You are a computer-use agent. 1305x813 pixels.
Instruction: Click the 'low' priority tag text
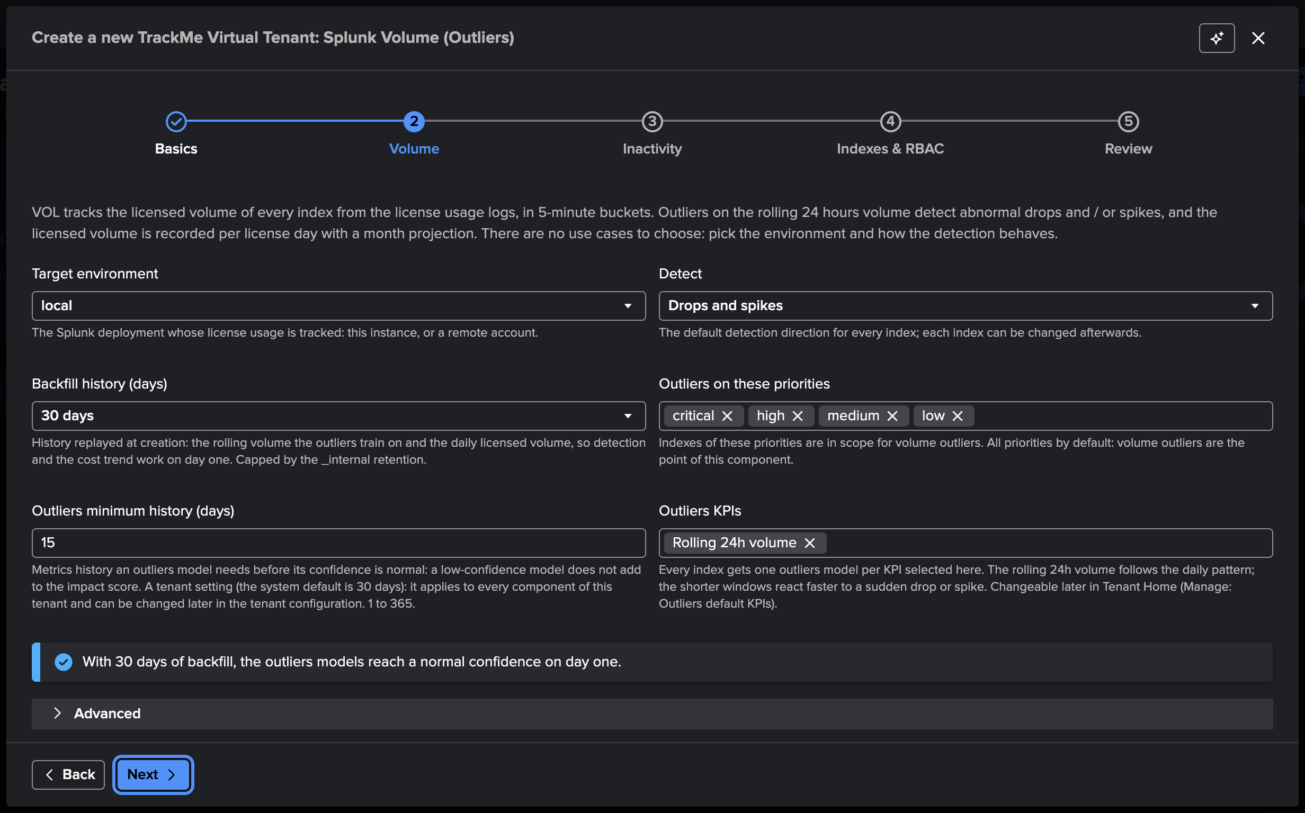pyautogui.click(x=933, y=415)
